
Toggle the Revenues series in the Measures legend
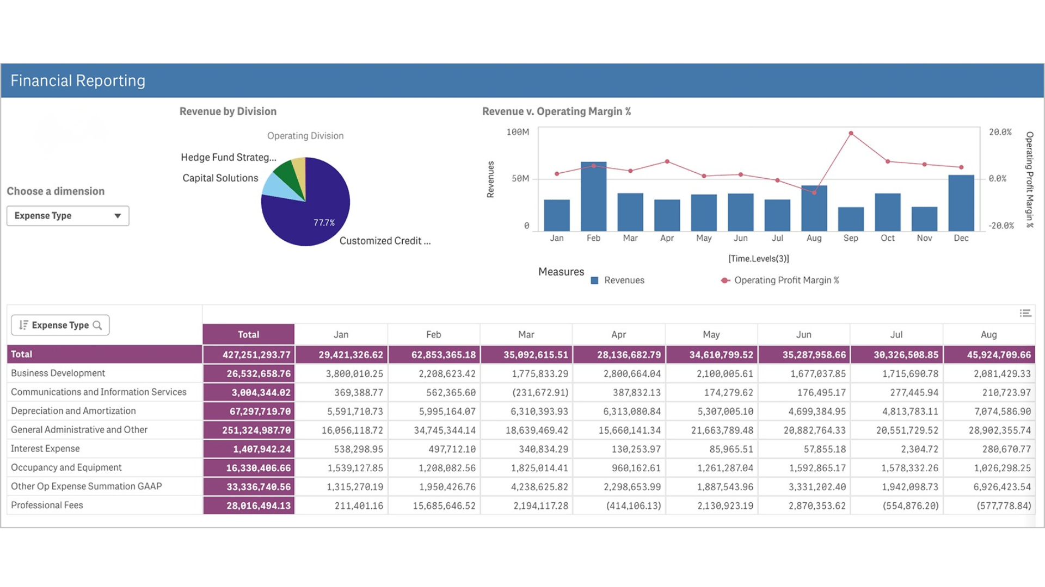(x=624, y=280)
